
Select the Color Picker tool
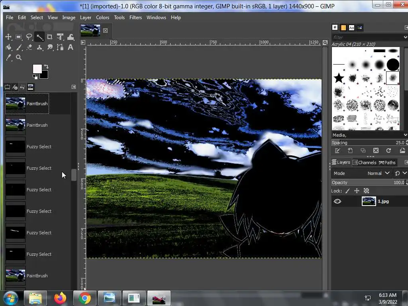pyautogui.click(x=8, y=57)
